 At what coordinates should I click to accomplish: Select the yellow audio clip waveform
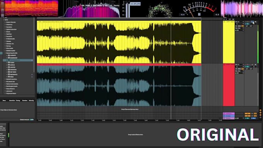pyautogui.click(x=119, y=43)
